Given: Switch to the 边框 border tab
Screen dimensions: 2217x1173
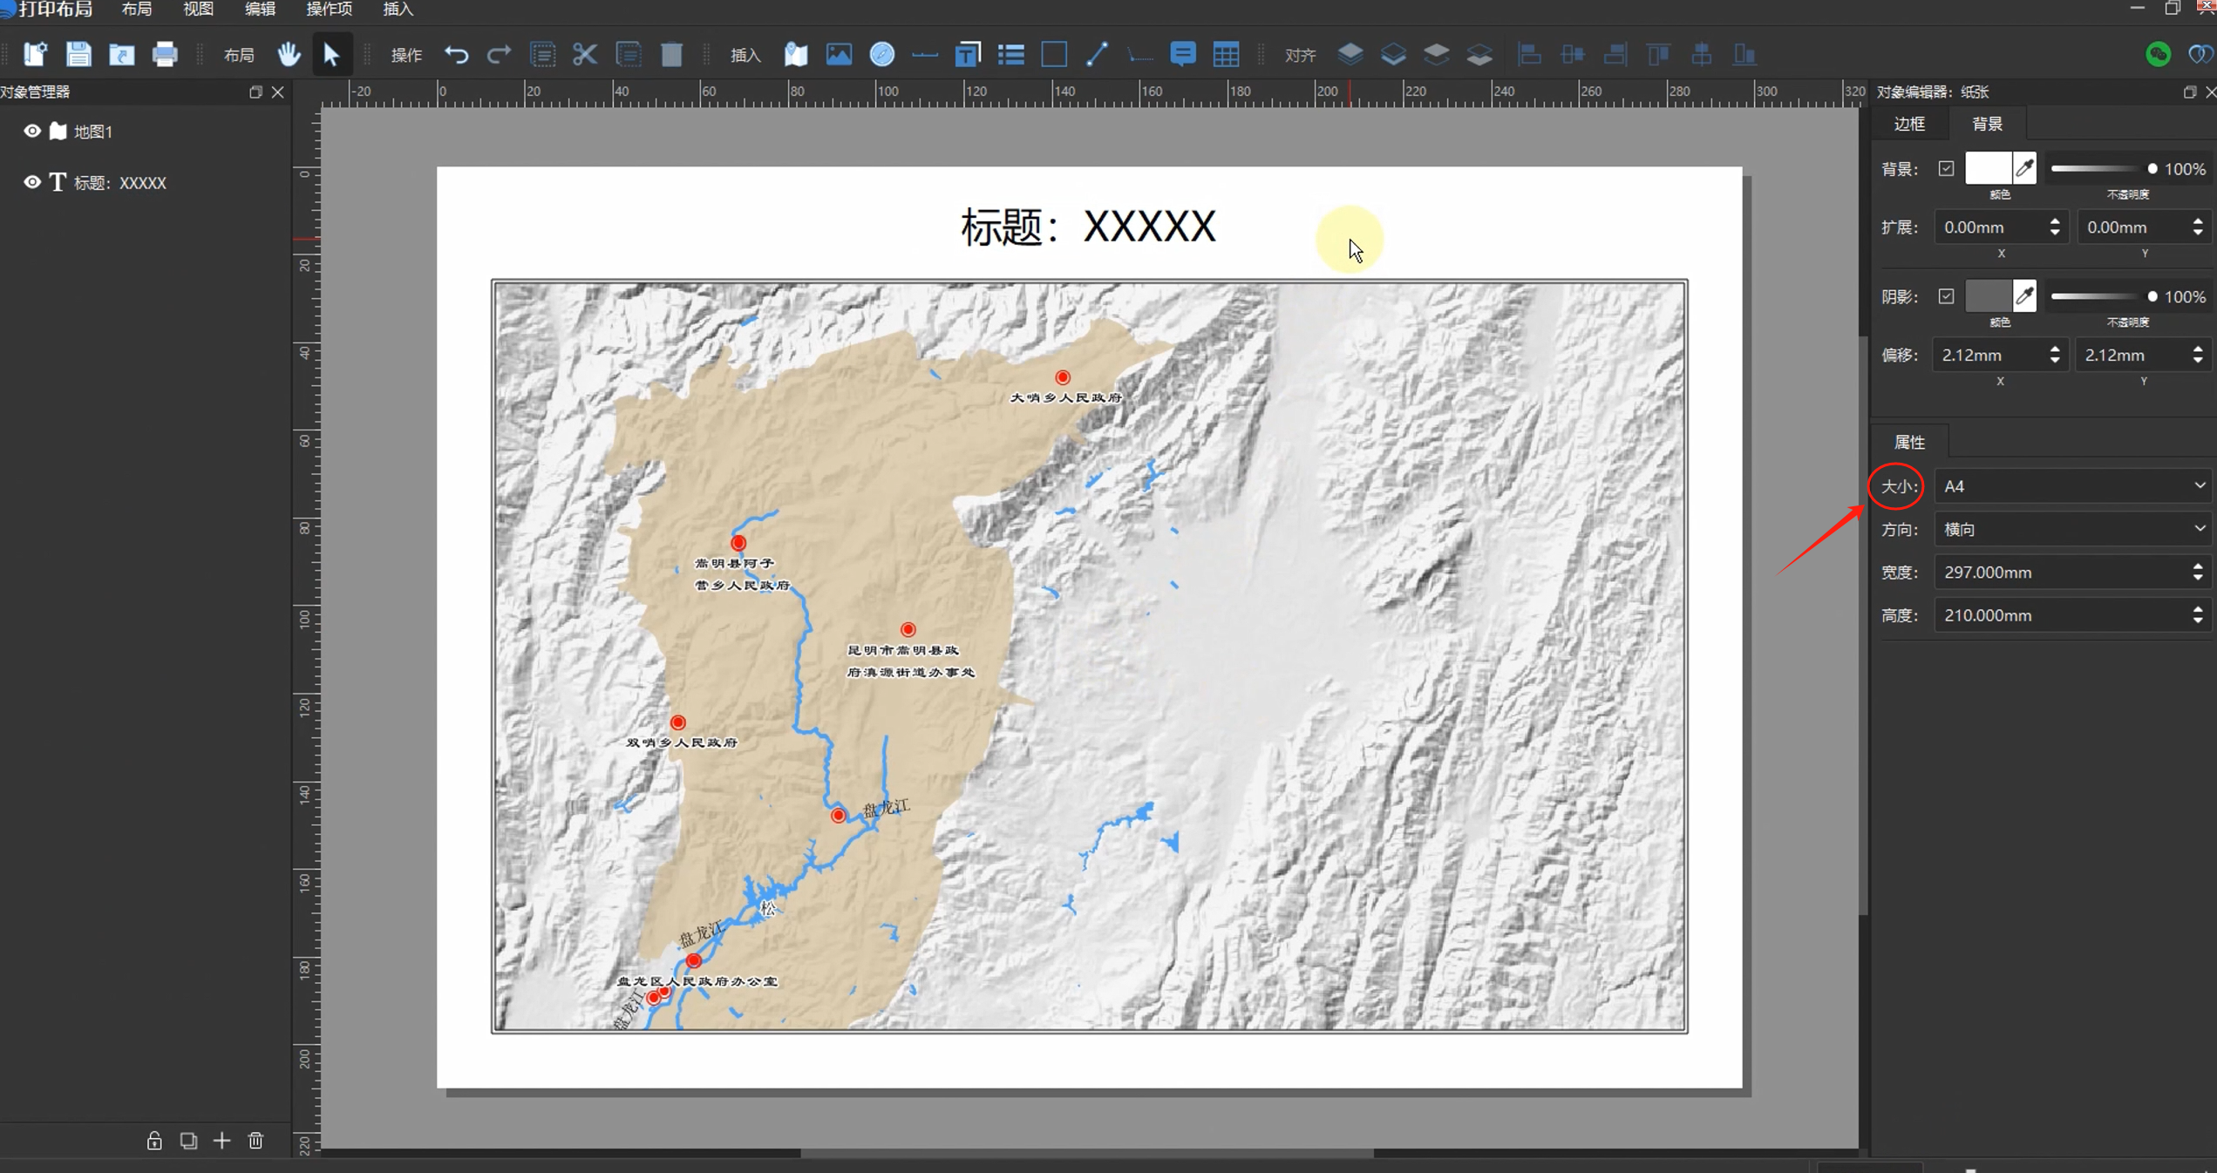Looking at the screenshot, I should coord(1909,124).
